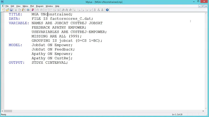
Task: Click on 'STDYX CINTERVAL;' output options
Action: (50, 63)
